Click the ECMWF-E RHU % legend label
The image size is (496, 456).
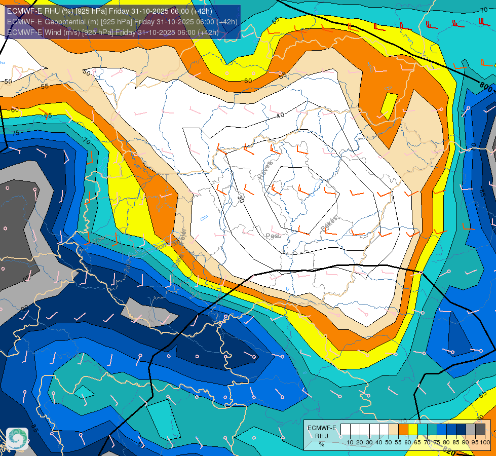pos(322,436)
